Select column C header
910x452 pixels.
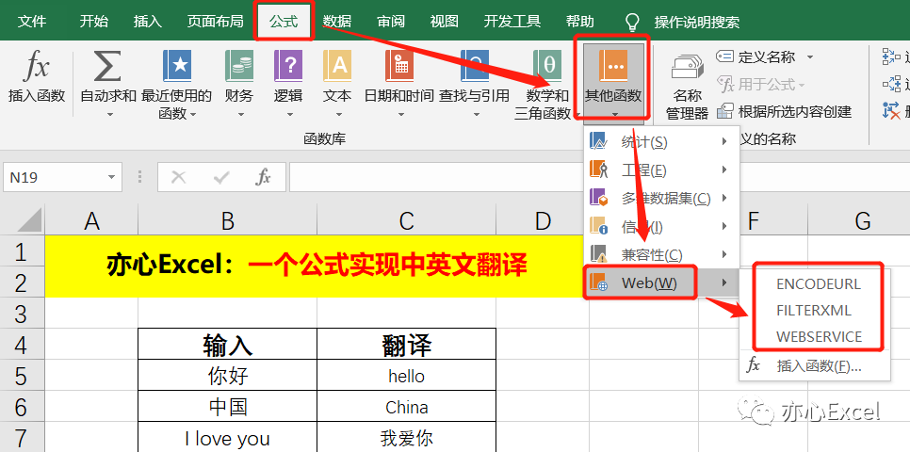pyautogui.click(x=406, y=221)
